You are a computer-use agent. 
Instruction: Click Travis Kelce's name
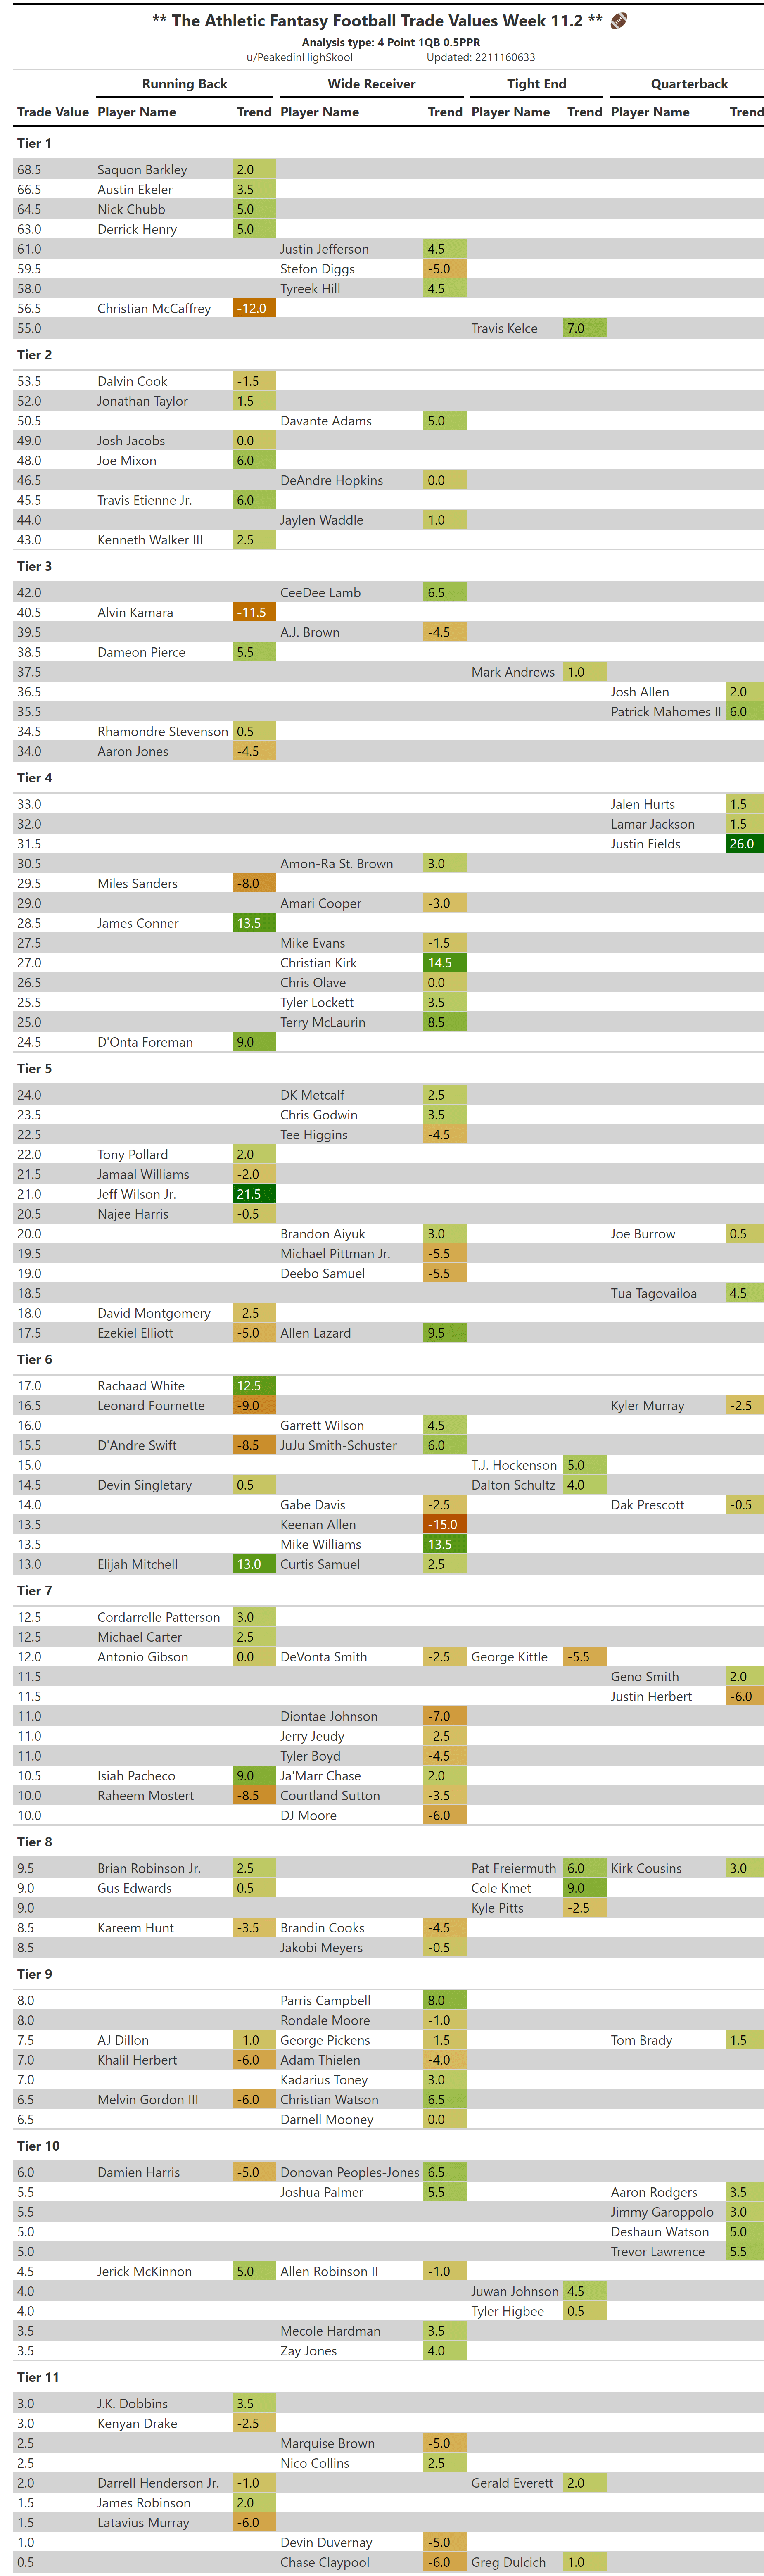tap(504, 329)
